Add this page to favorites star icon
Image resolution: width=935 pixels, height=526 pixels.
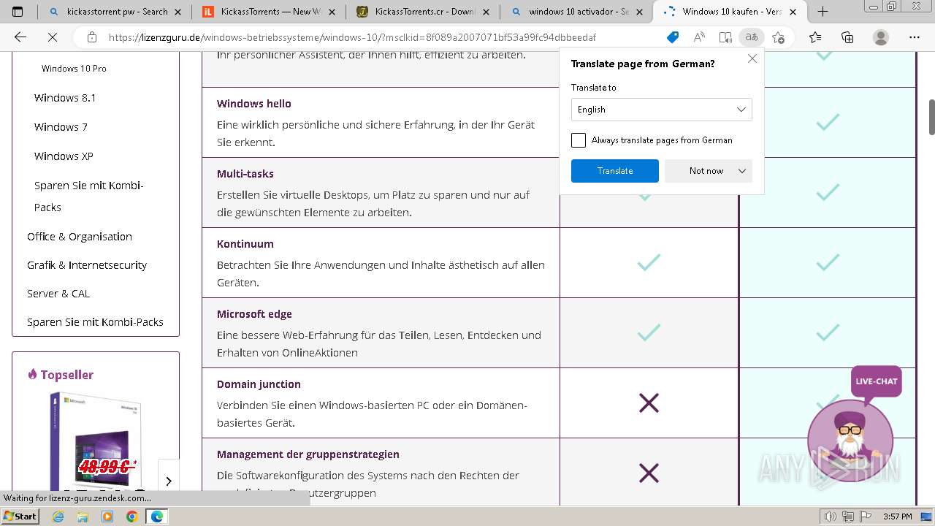[x=778, y=37]
